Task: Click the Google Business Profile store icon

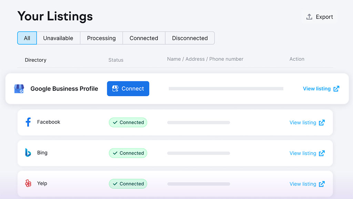Action: pos(19,89)
